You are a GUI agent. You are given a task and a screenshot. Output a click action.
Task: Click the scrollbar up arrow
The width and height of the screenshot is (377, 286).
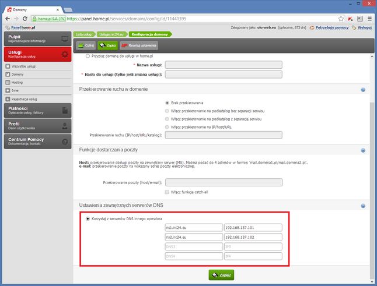[x=372, y=57]
